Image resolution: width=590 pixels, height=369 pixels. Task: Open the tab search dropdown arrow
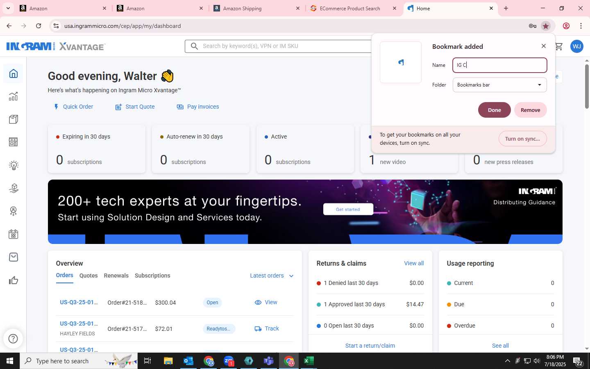click(8, 8)
